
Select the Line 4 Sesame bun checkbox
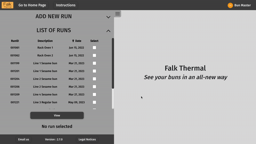[94, 95]
